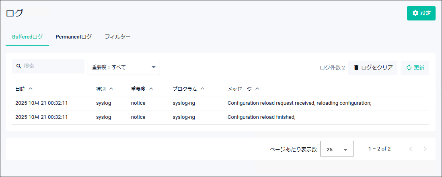Open the フィルター tab
Viewport: 442px width, 177px height.
click(117, 37)
